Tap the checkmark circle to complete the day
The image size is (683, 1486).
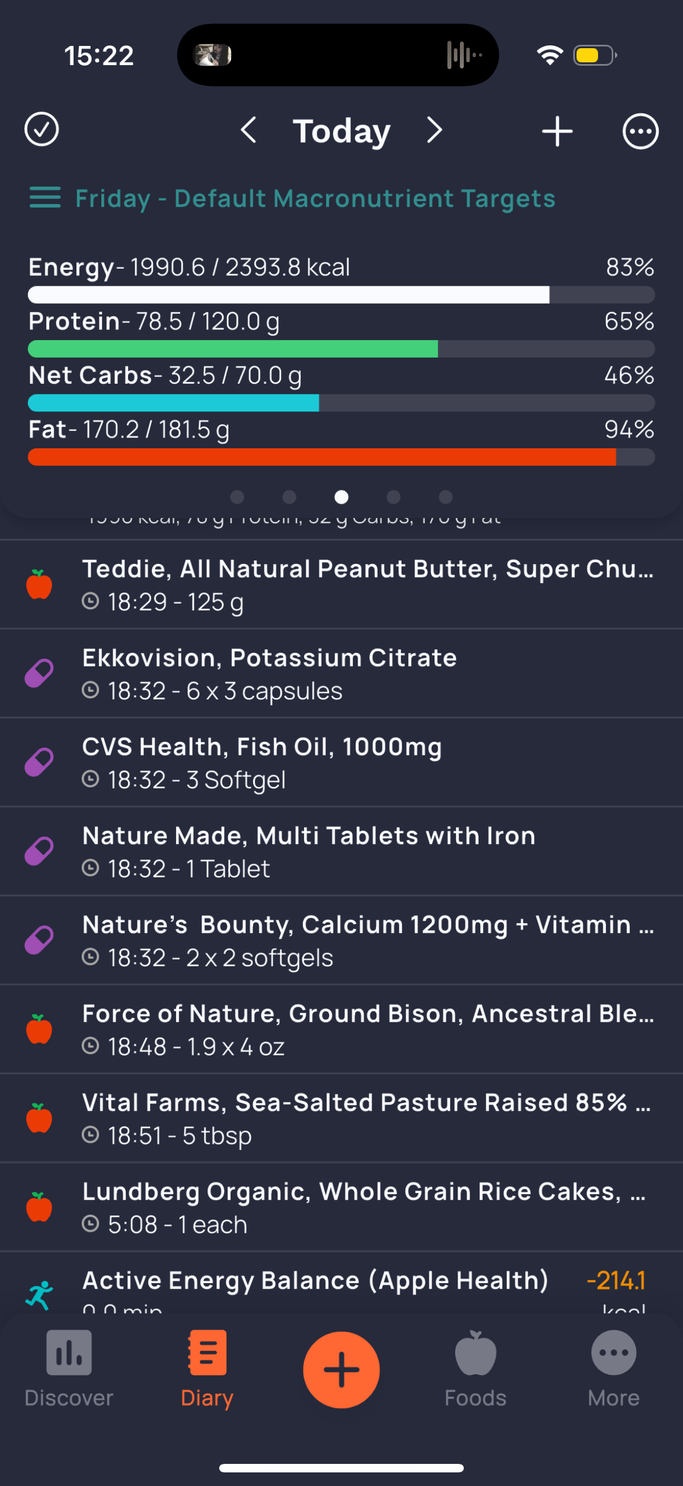pyautogui.click(x=41, y=130)
